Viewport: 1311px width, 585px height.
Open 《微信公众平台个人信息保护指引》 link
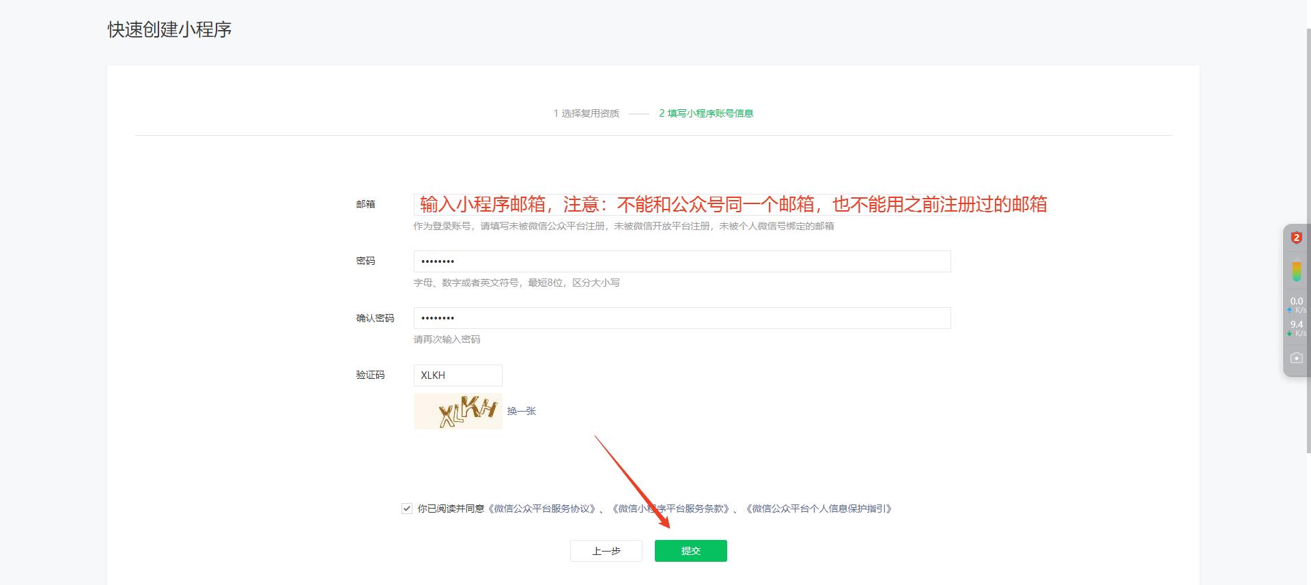pyautogui.click(x=819, y=509)
